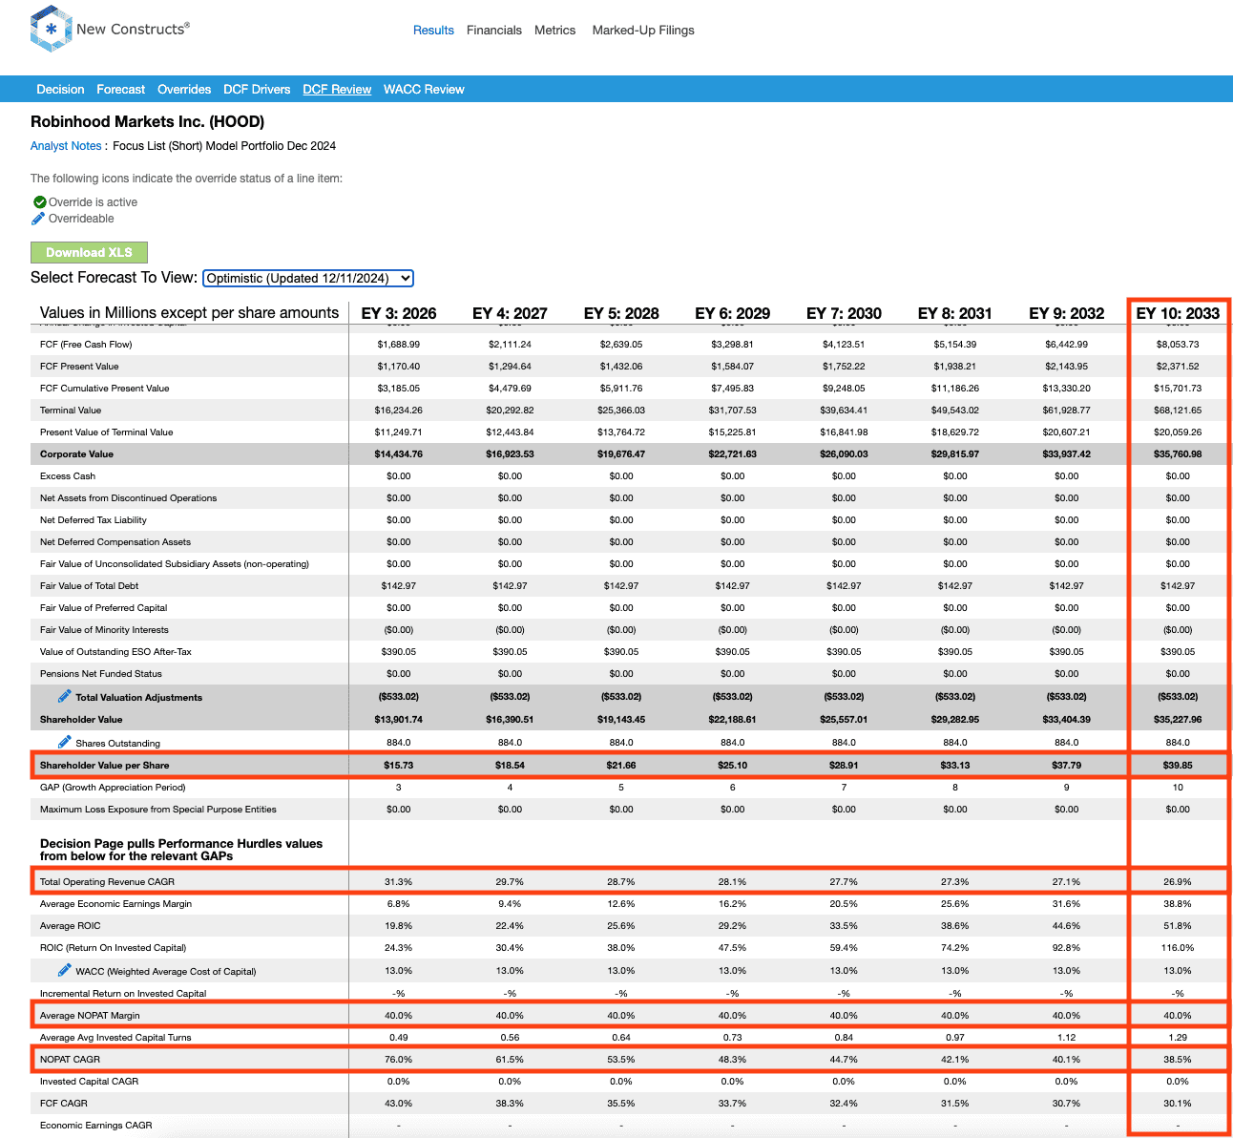Click the $39.85 per share value
This screenshot has height=1138, width=1233.
click(1178, 765)
